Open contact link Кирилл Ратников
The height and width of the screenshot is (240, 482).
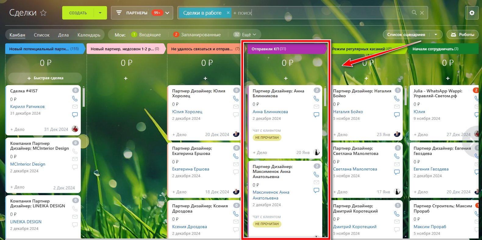coord(27,106)
